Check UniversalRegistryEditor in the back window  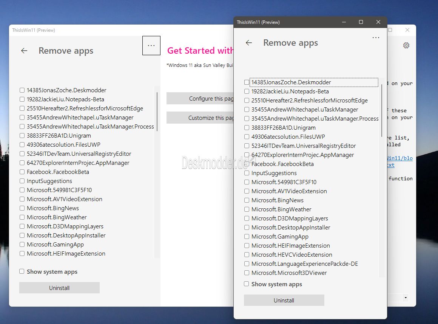22,153
